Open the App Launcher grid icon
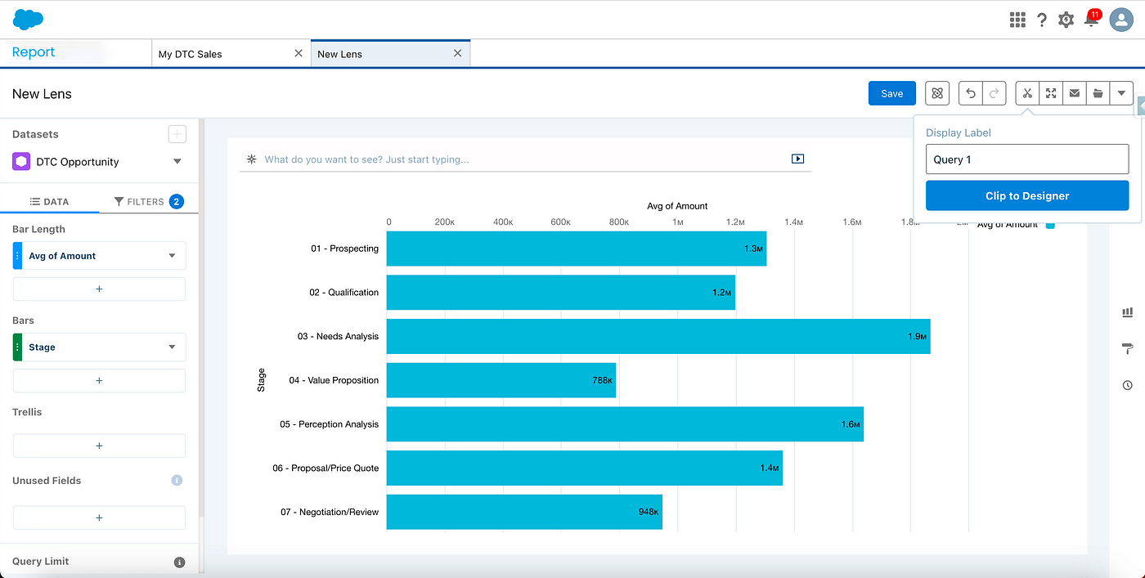 pyautogui.click(x=1017, y=20)
